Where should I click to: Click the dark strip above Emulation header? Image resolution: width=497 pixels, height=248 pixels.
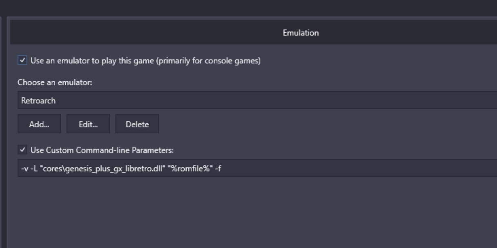click(248, 8)
